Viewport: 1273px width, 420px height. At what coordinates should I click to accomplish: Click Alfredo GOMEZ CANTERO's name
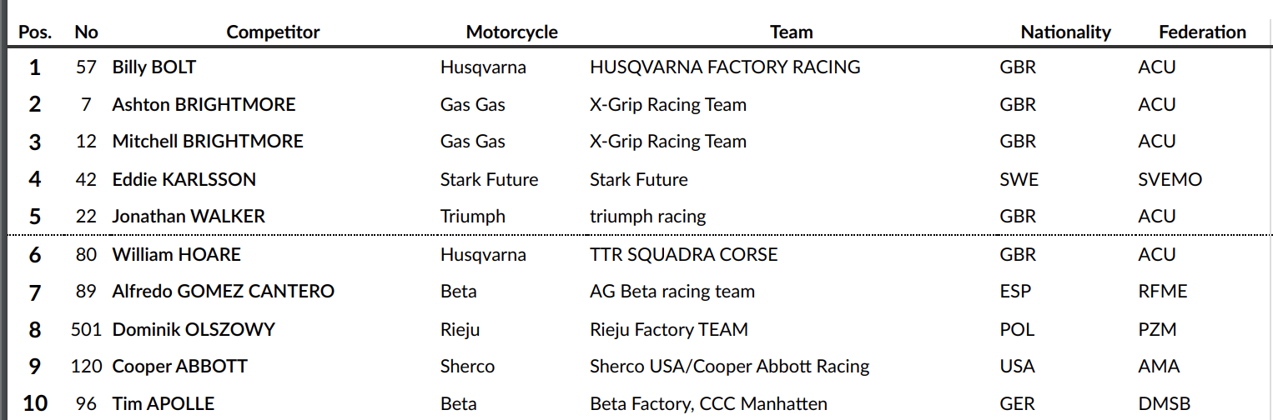click(x=224, y=292)
